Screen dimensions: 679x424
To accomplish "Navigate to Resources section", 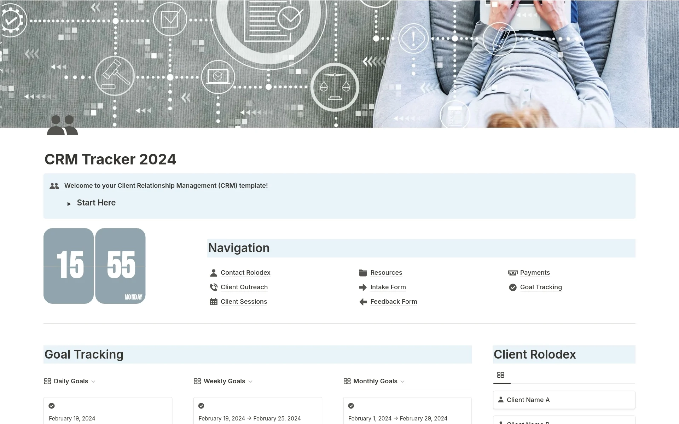I will pyautogui.click(x=386, y=272).
